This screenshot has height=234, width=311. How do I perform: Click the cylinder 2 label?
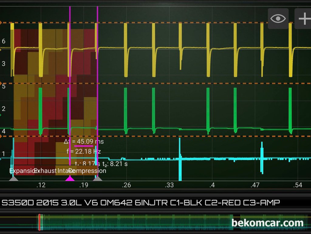click(x=4, y=108)
